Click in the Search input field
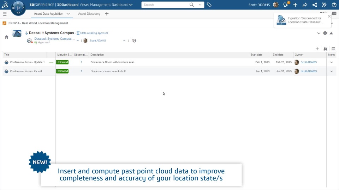The height and width of the screenshot is (190, 339). coord(165,5)
